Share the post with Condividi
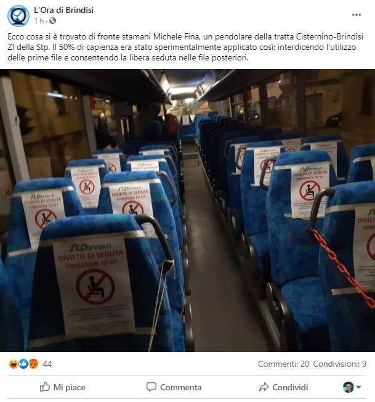 coord(290,387)
